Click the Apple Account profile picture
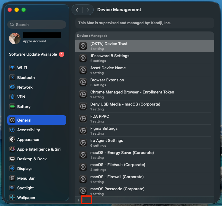 15,38
